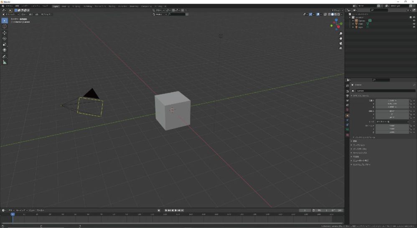Open the Scene properties tab
The width and height of the screenshot is (417, 228).
347,105
